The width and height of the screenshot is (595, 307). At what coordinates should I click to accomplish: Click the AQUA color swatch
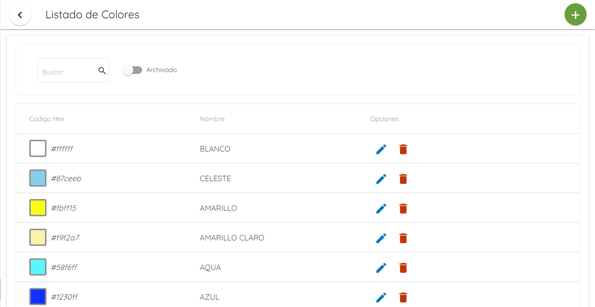tap(38, 267)
